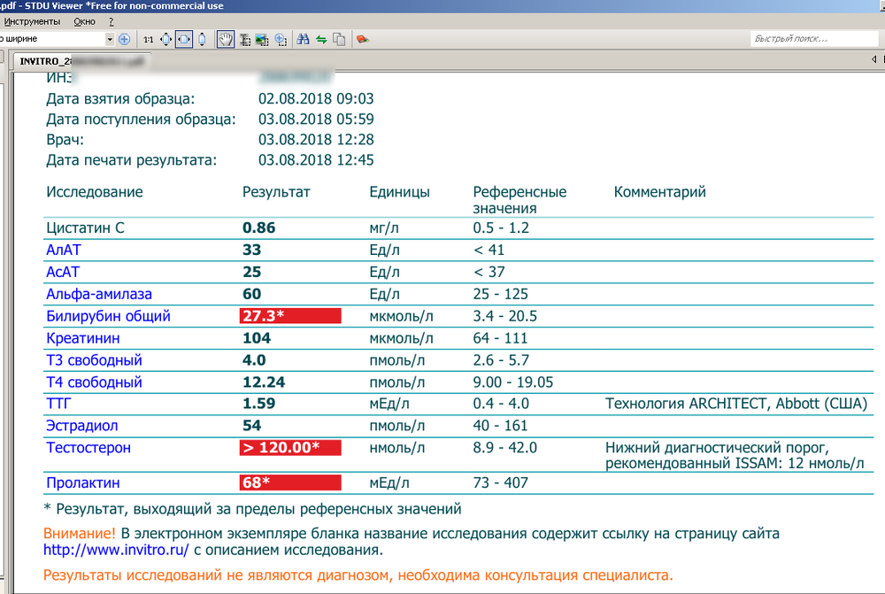
Task: Open the Окно menu
Action: tap(85, 21)
